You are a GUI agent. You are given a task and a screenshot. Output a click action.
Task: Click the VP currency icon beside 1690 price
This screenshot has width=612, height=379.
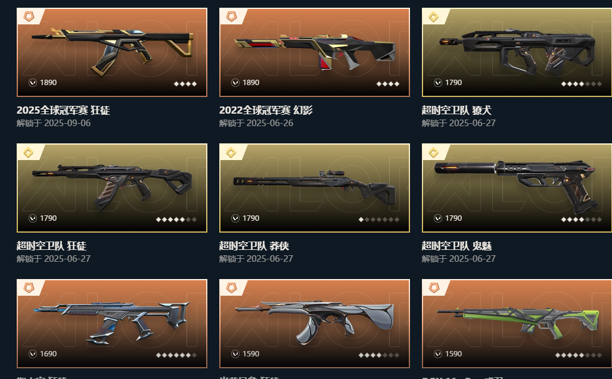tap(33, 353)
